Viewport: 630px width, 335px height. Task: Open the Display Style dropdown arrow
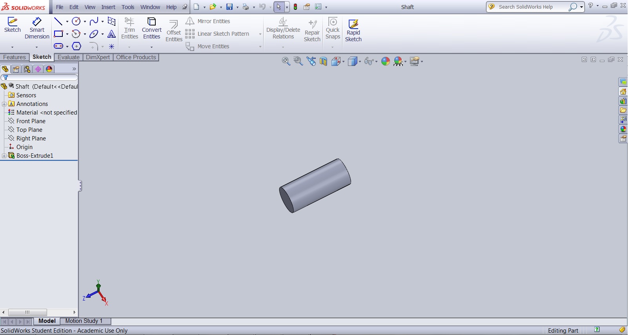coord(360,62)
